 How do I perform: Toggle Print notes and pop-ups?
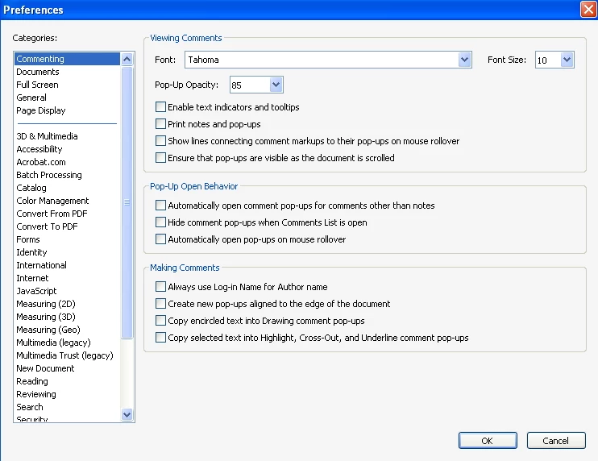(x=160, y=124)
